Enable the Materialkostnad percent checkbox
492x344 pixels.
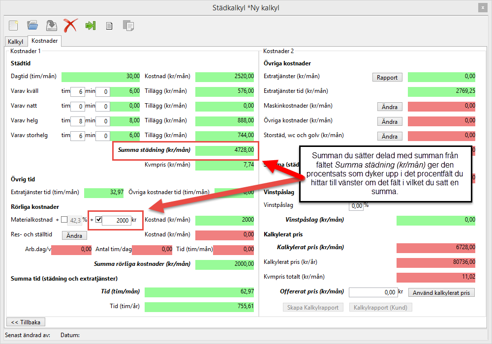click(64, 220)
